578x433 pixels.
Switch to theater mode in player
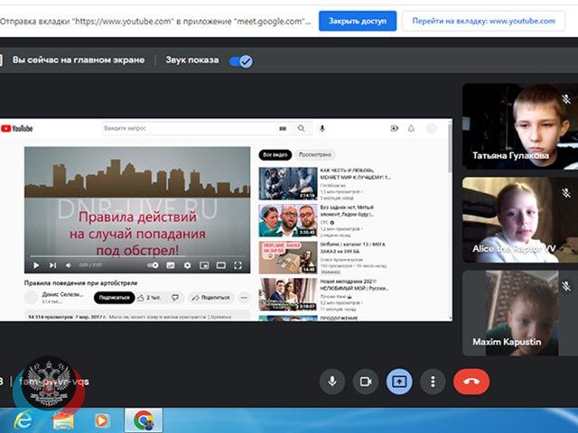220,265
